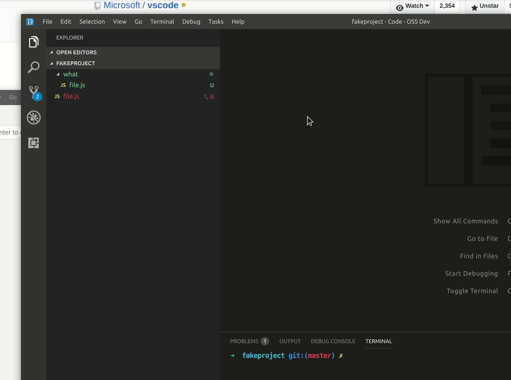
Task: Click the 2,354 watchers count
Action: click(447, 6)
